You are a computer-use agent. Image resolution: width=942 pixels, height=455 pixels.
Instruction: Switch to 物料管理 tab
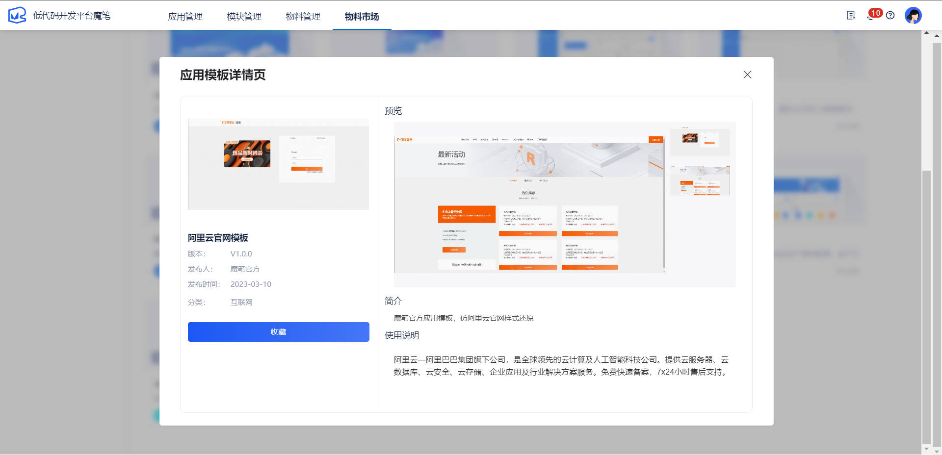tap(303, 16)
